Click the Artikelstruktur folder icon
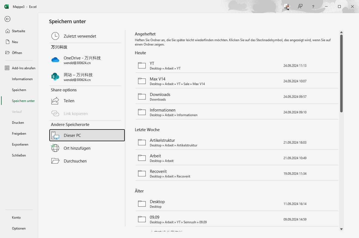 tap(142, 142)
